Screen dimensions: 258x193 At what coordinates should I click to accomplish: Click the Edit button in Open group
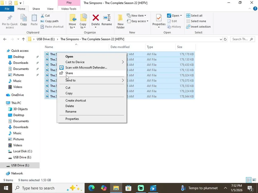(172, 21)
